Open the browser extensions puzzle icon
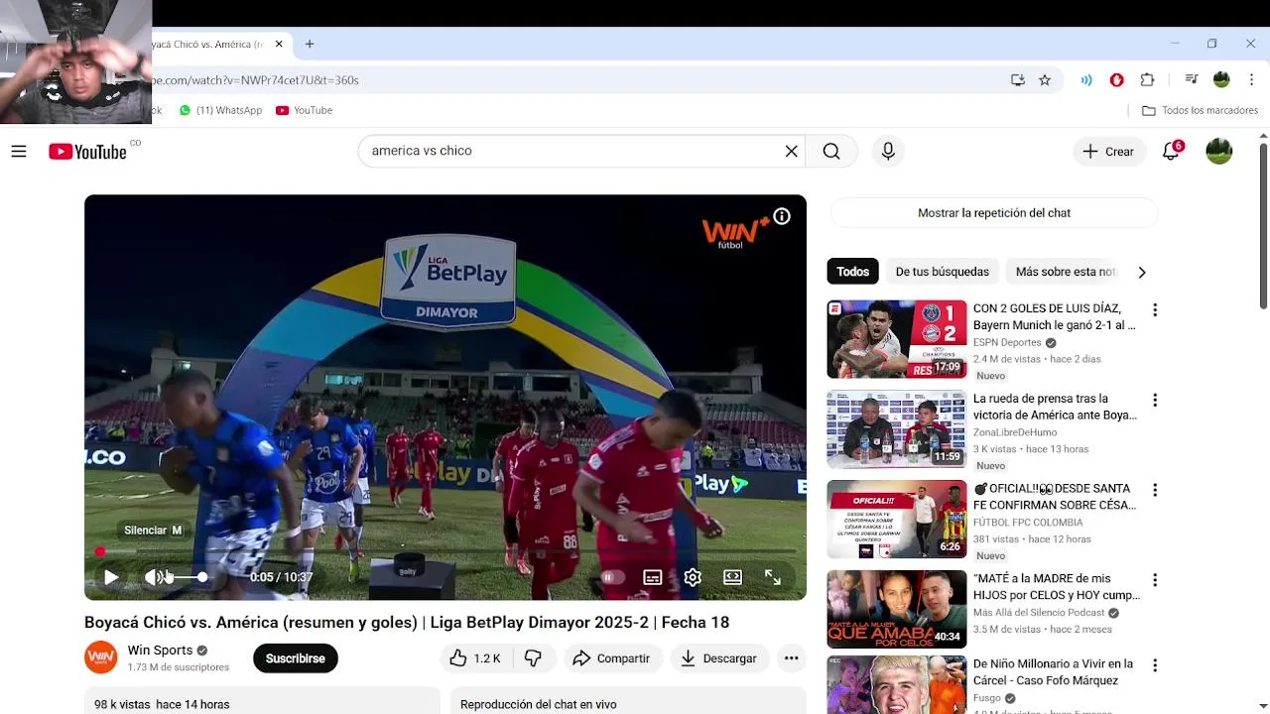Screen dimensions: 1270x714 [x=1147, y=80]
